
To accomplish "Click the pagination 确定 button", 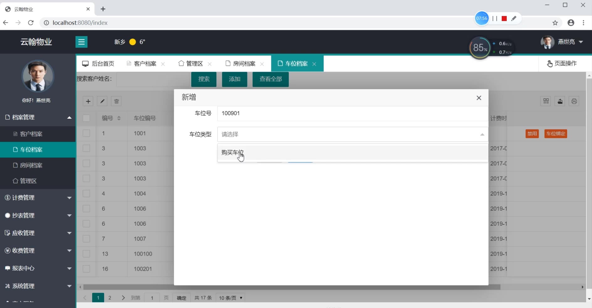I will (182, 298).
